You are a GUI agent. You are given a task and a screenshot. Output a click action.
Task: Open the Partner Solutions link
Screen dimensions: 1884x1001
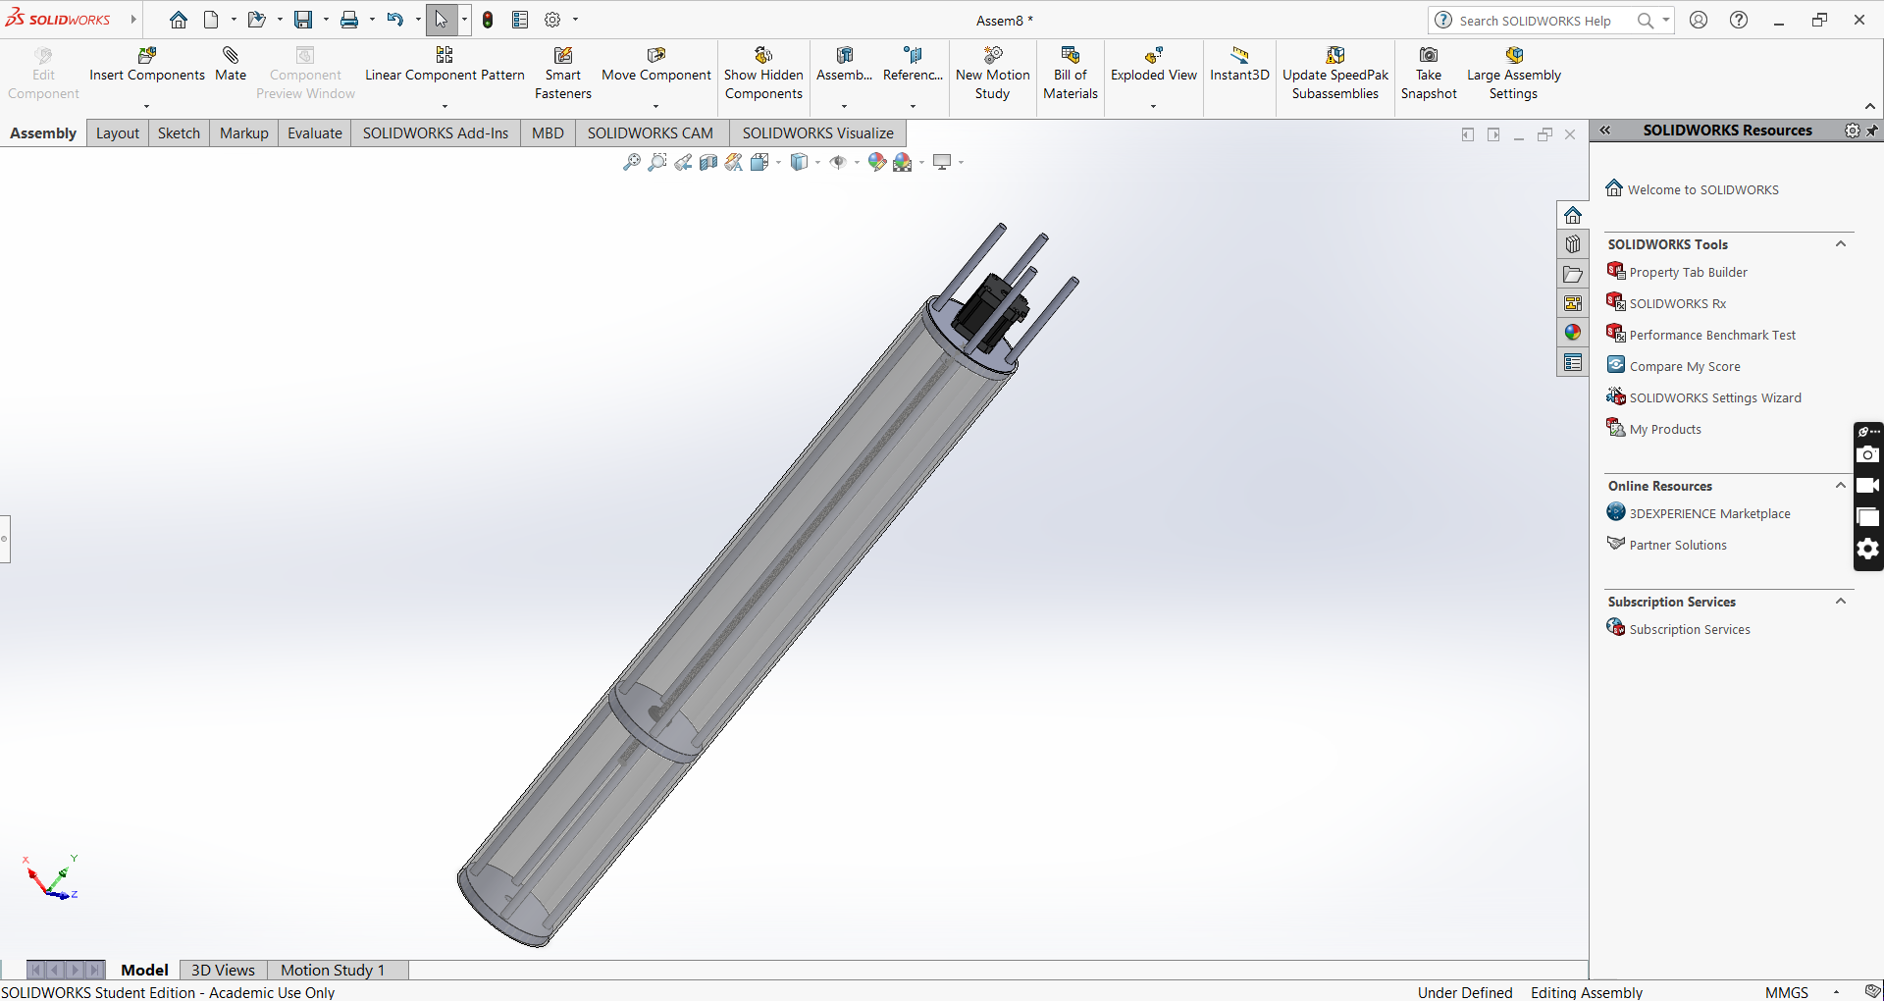coord(1678,545)
